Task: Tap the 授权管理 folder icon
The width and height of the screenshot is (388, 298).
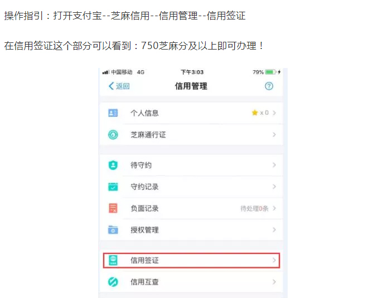Action: pos(113,230)
